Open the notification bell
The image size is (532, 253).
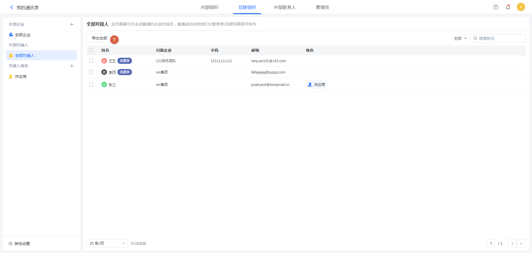[x=508, y=7]
